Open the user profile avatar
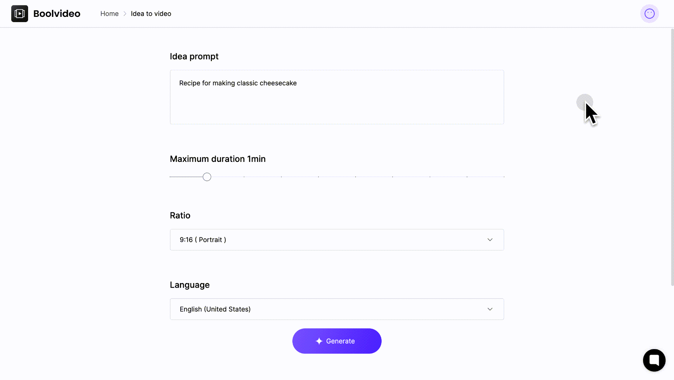This screenshot has height=380, width=674. [649, 14]
